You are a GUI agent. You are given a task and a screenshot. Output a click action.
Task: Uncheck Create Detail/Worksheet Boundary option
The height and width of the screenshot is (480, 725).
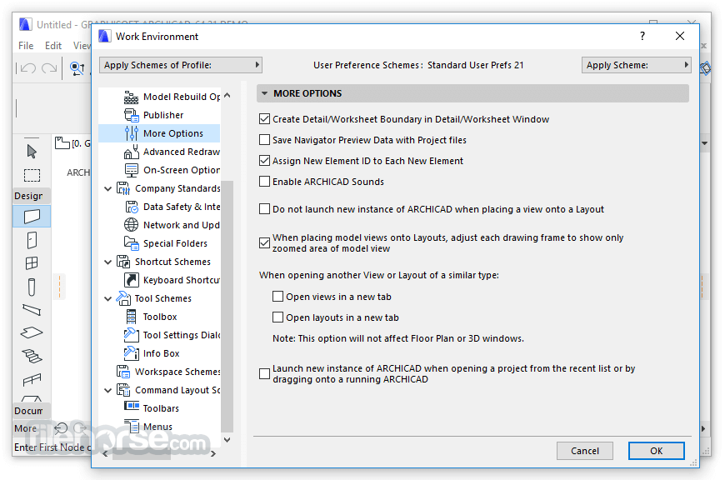264,119
